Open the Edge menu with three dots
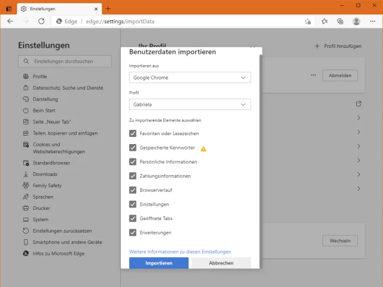 [x=372, y=21]
